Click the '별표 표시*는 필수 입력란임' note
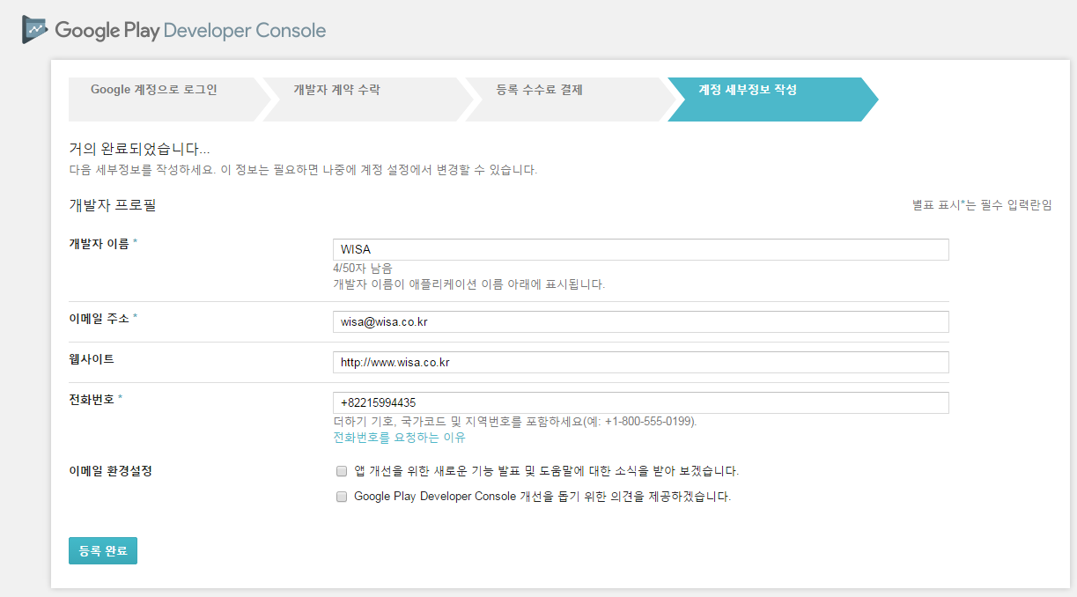 click(x=982, y=205)
